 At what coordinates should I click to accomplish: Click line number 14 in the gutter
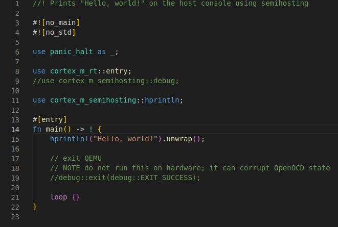click(15, 130)
